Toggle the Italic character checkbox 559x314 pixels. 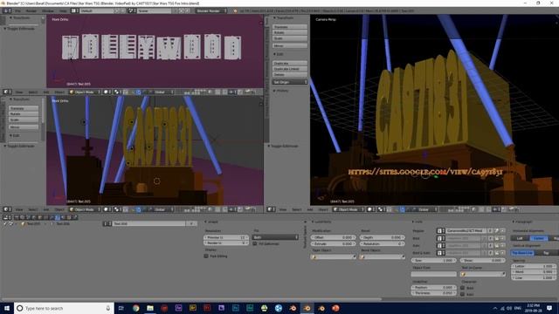point(463,294)
